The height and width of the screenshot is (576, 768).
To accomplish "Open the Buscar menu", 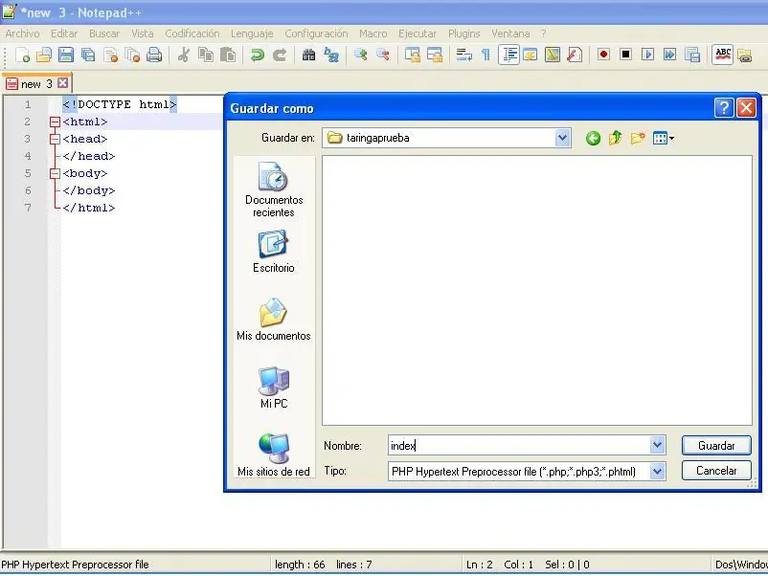I will 104,33.
